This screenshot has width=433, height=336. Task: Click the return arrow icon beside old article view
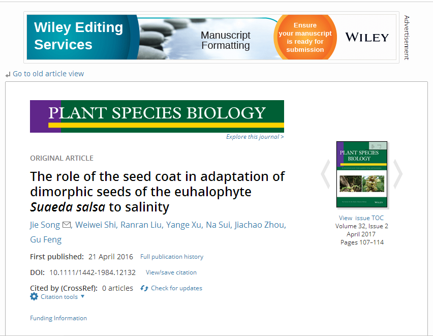tap(8, 74)
